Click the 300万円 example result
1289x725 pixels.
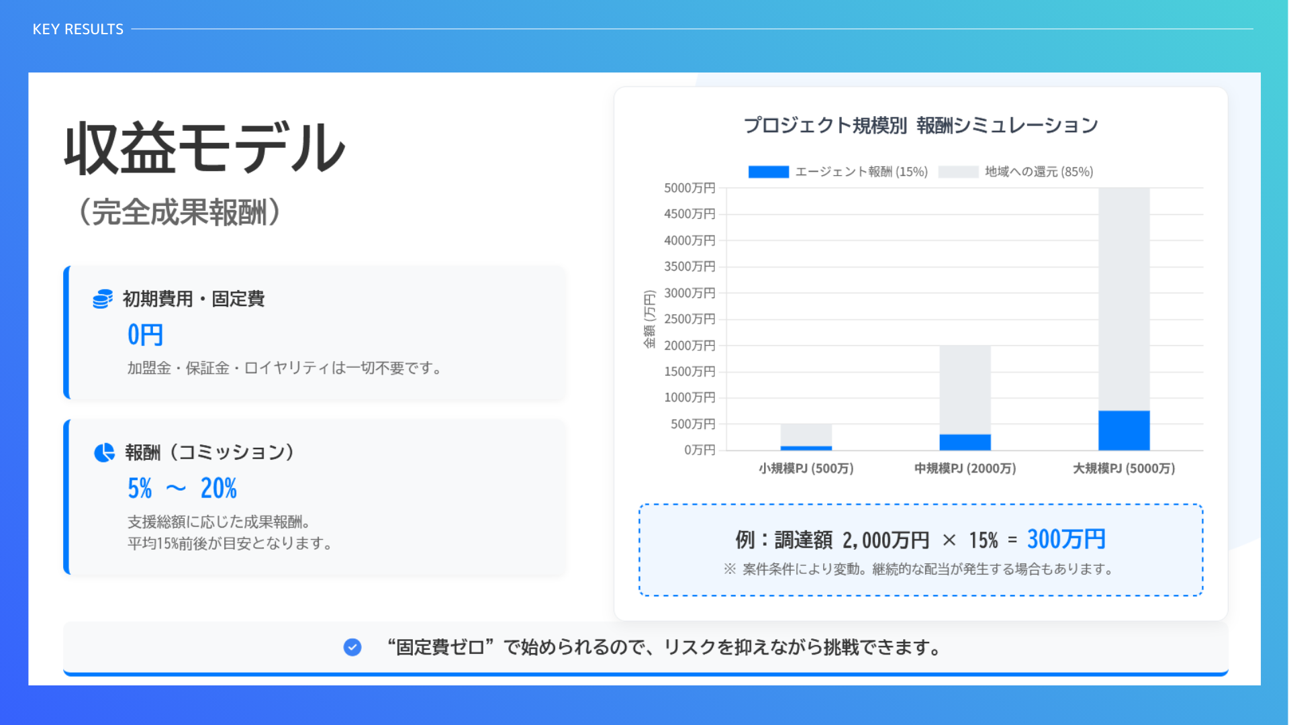(1066, 539)
